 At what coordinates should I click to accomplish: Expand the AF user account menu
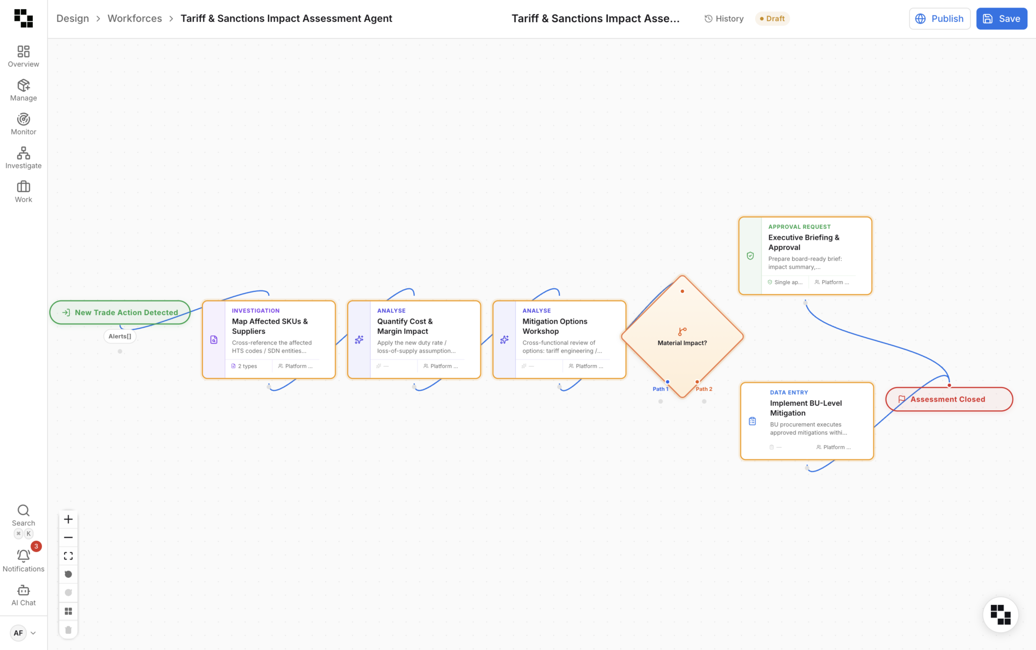[23, 633]
